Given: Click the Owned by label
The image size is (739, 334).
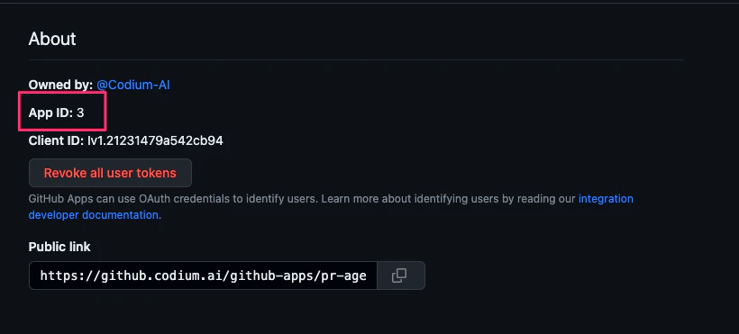Looking at the screenshot, I should pos(60,86).
